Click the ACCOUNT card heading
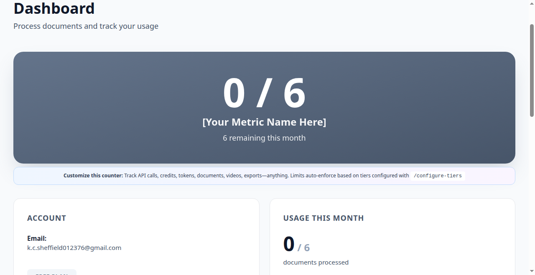Screen dimensions: 535x275 46,218
